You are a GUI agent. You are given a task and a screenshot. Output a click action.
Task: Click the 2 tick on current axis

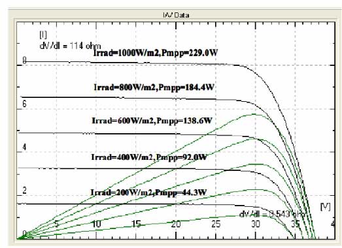pos(24,191)
